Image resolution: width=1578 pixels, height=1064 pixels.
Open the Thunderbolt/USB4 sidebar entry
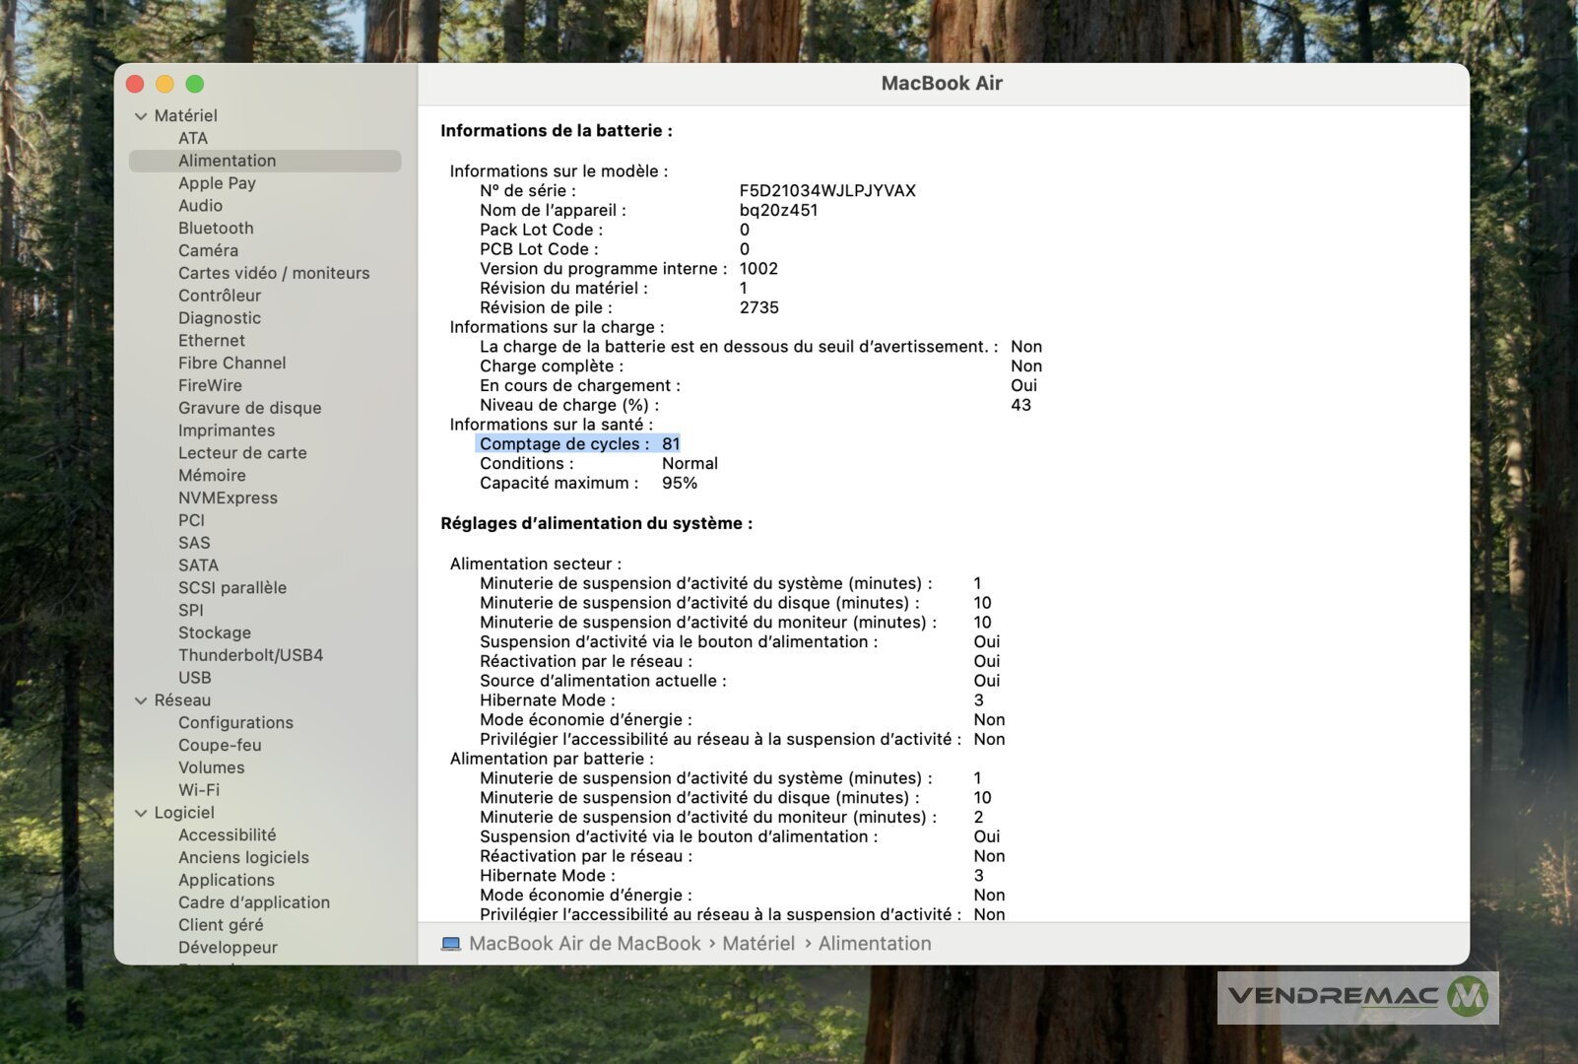pyautogui.click(x=250, y=655)
